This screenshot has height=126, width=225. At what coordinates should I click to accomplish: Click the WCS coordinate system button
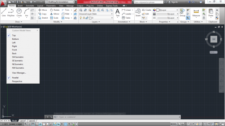[214, 52]
